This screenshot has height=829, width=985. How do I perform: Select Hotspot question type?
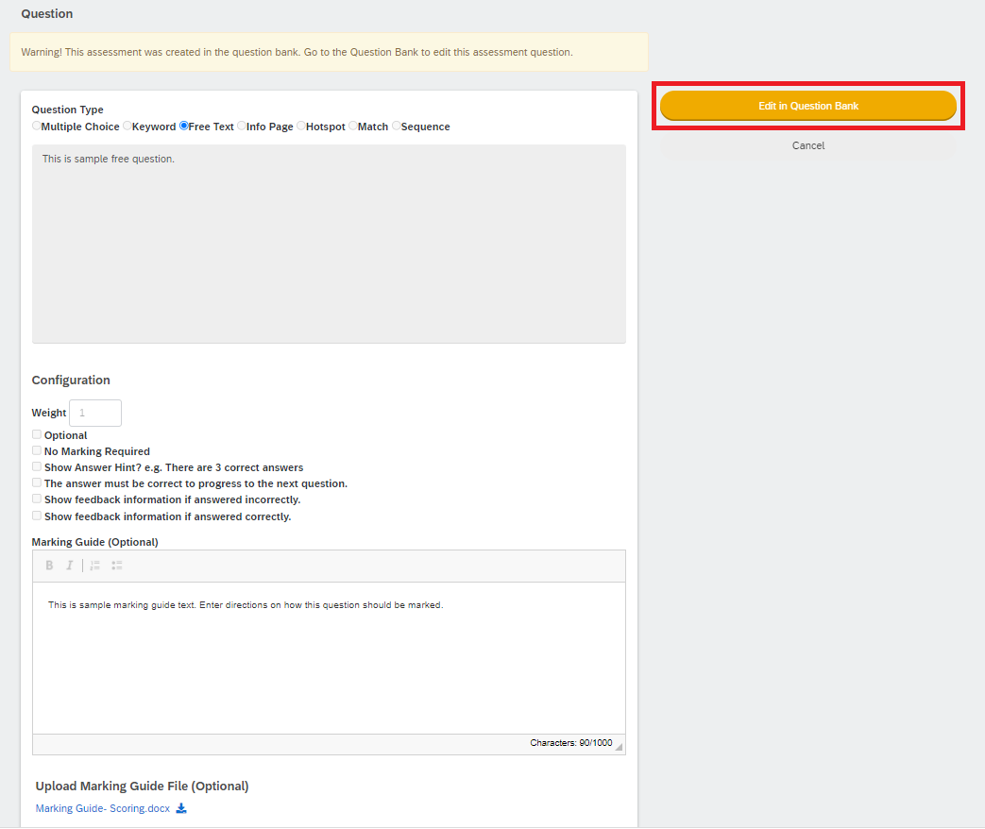pyautogui.click(x=301, y=126)
